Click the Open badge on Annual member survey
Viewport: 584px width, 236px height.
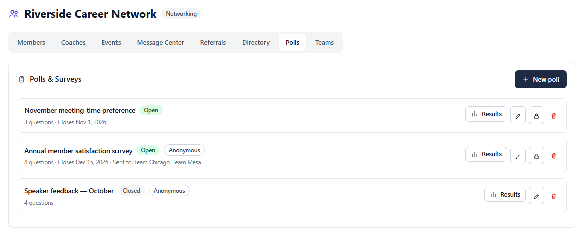point(148,150)
